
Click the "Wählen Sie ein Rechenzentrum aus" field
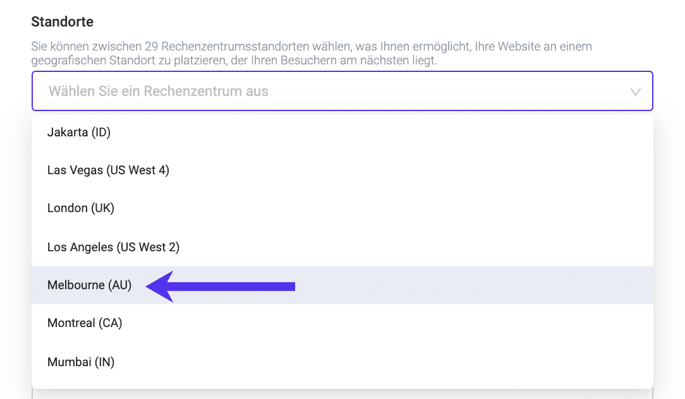(x=158, y=92)
